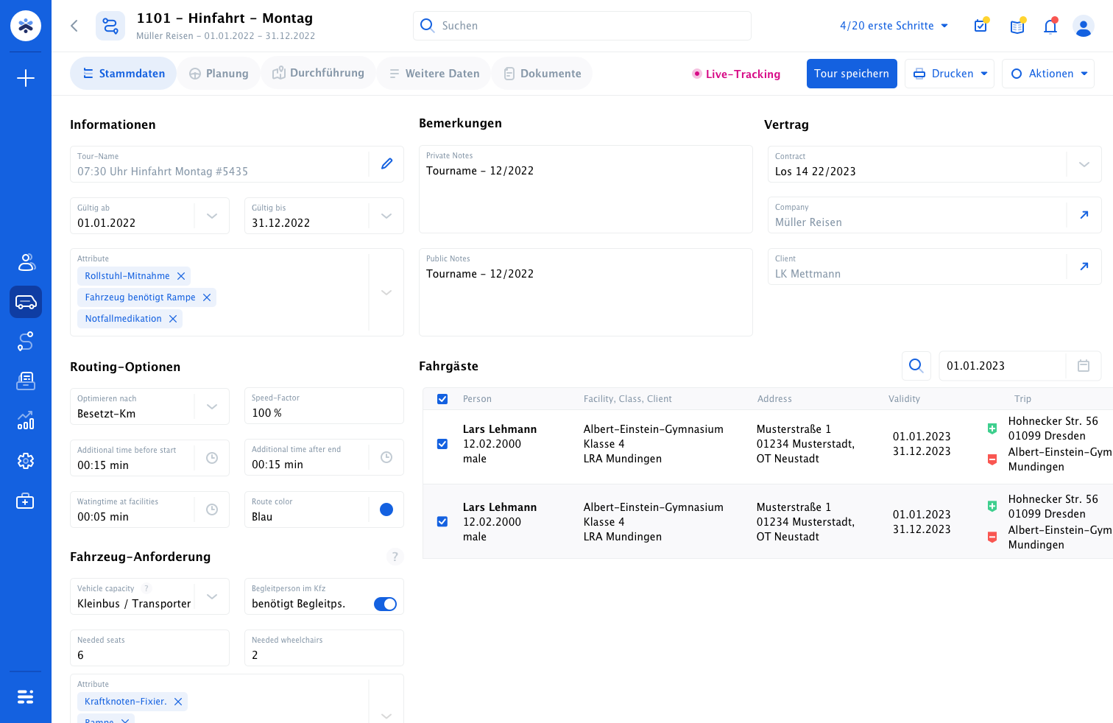Click the edit pencil icon beside Tour-Name

click(x=386, y=164)
